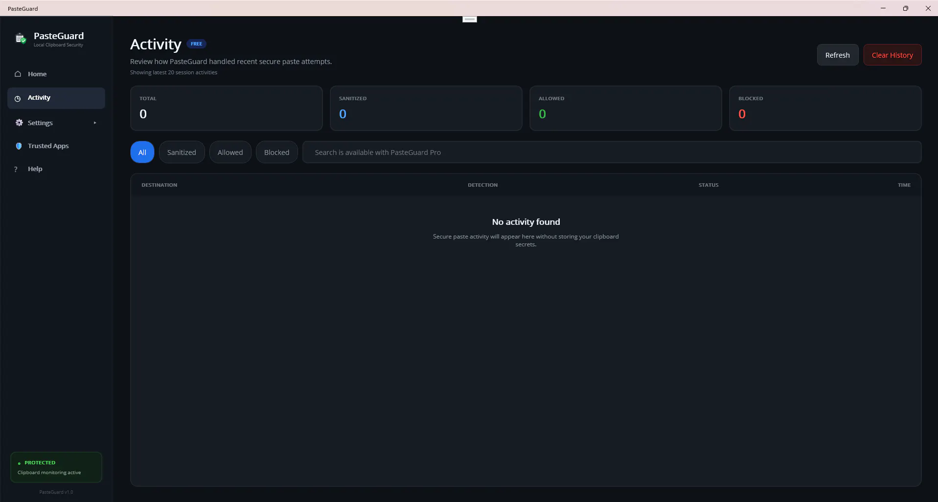Image resolution: width=938 pixels, height=502 pixels.
Task: Click the PROTECTED status panel
Action: pyautogui.click(x=56, y=467)
